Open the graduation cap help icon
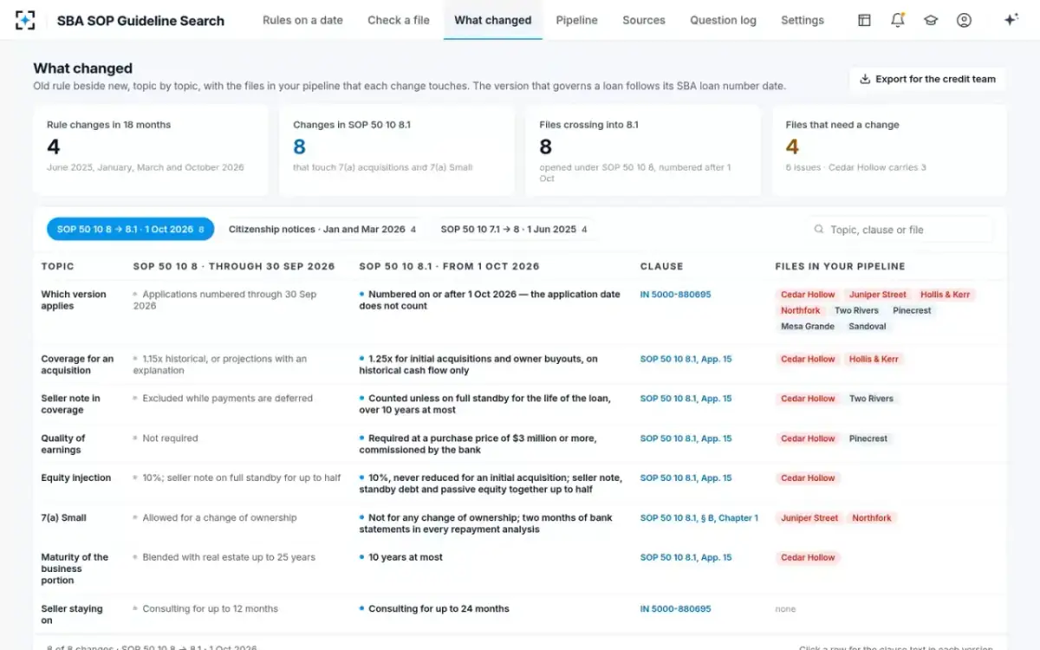The width and height of the screenshot is (1040, 650). 931,20
